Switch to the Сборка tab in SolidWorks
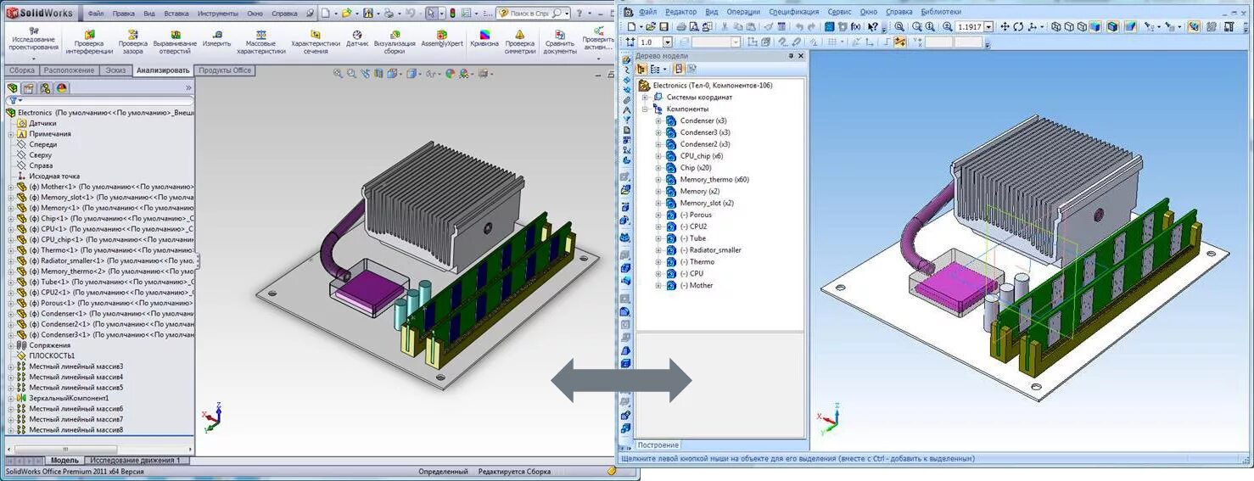 click(x=22, y=70)
